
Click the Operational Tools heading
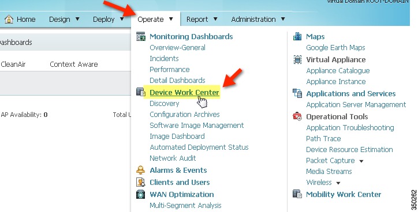coord(337,117)
